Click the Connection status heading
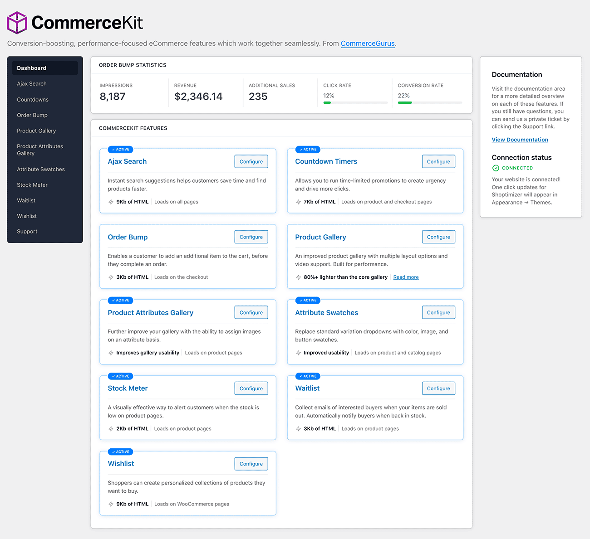Image resolution: width=590 pixels, height=539 pixels. 521,157
